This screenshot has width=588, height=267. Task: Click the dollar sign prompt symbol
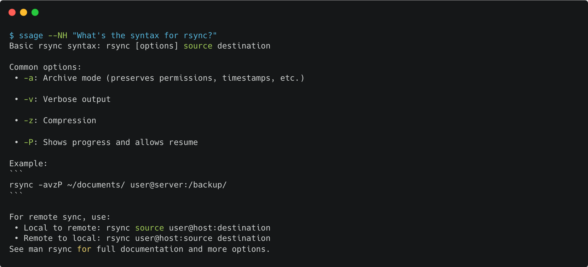click(x=11, y=36)
